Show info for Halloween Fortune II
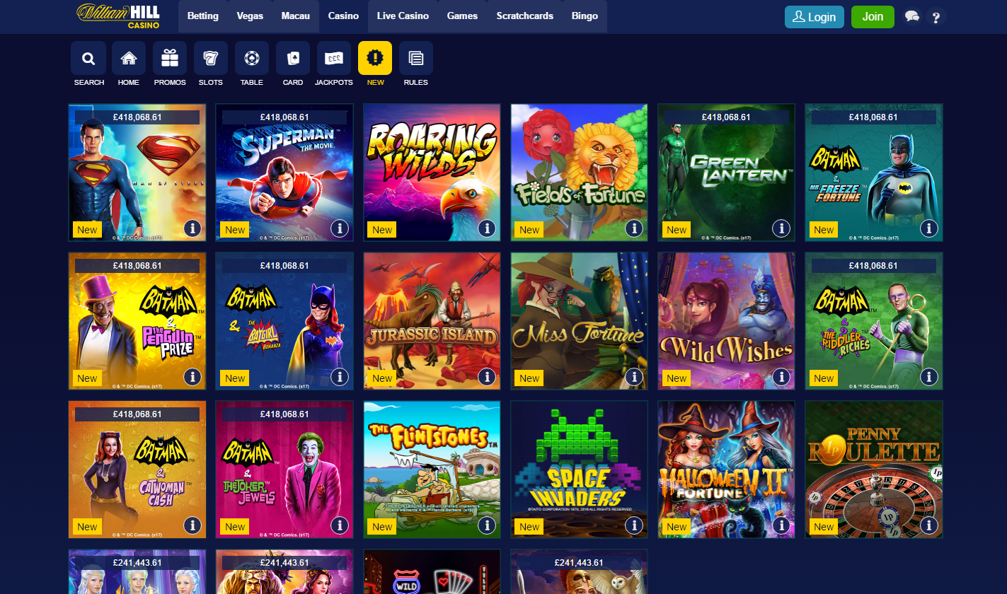Viewport: 1007px width, 594px height. [781, 525]
